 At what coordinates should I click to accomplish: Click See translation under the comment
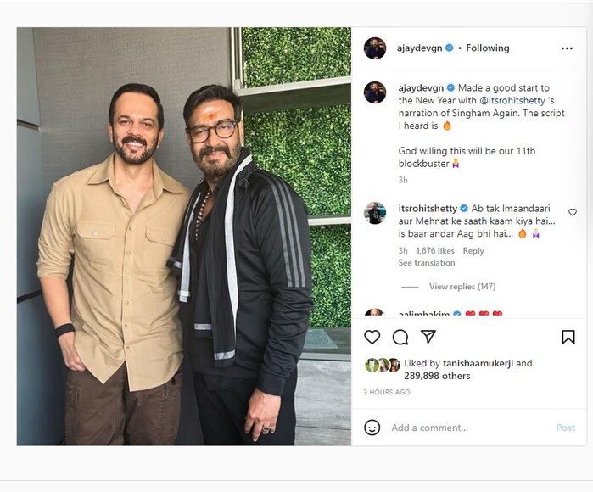coord(427,263)
